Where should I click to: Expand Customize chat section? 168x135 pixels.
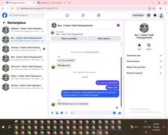click(x=144, y=56)
